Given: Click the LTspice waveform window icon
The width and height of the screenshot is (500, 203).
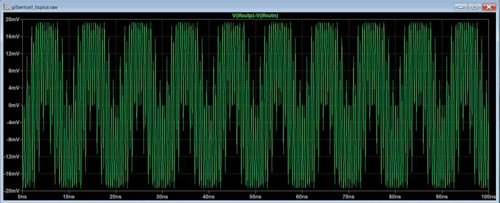Looking at the screenshot, I should click(7, 6).
